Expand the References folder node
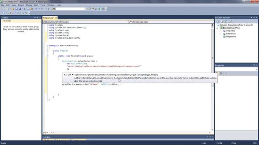Screen dimensions: 259x145 220,34
